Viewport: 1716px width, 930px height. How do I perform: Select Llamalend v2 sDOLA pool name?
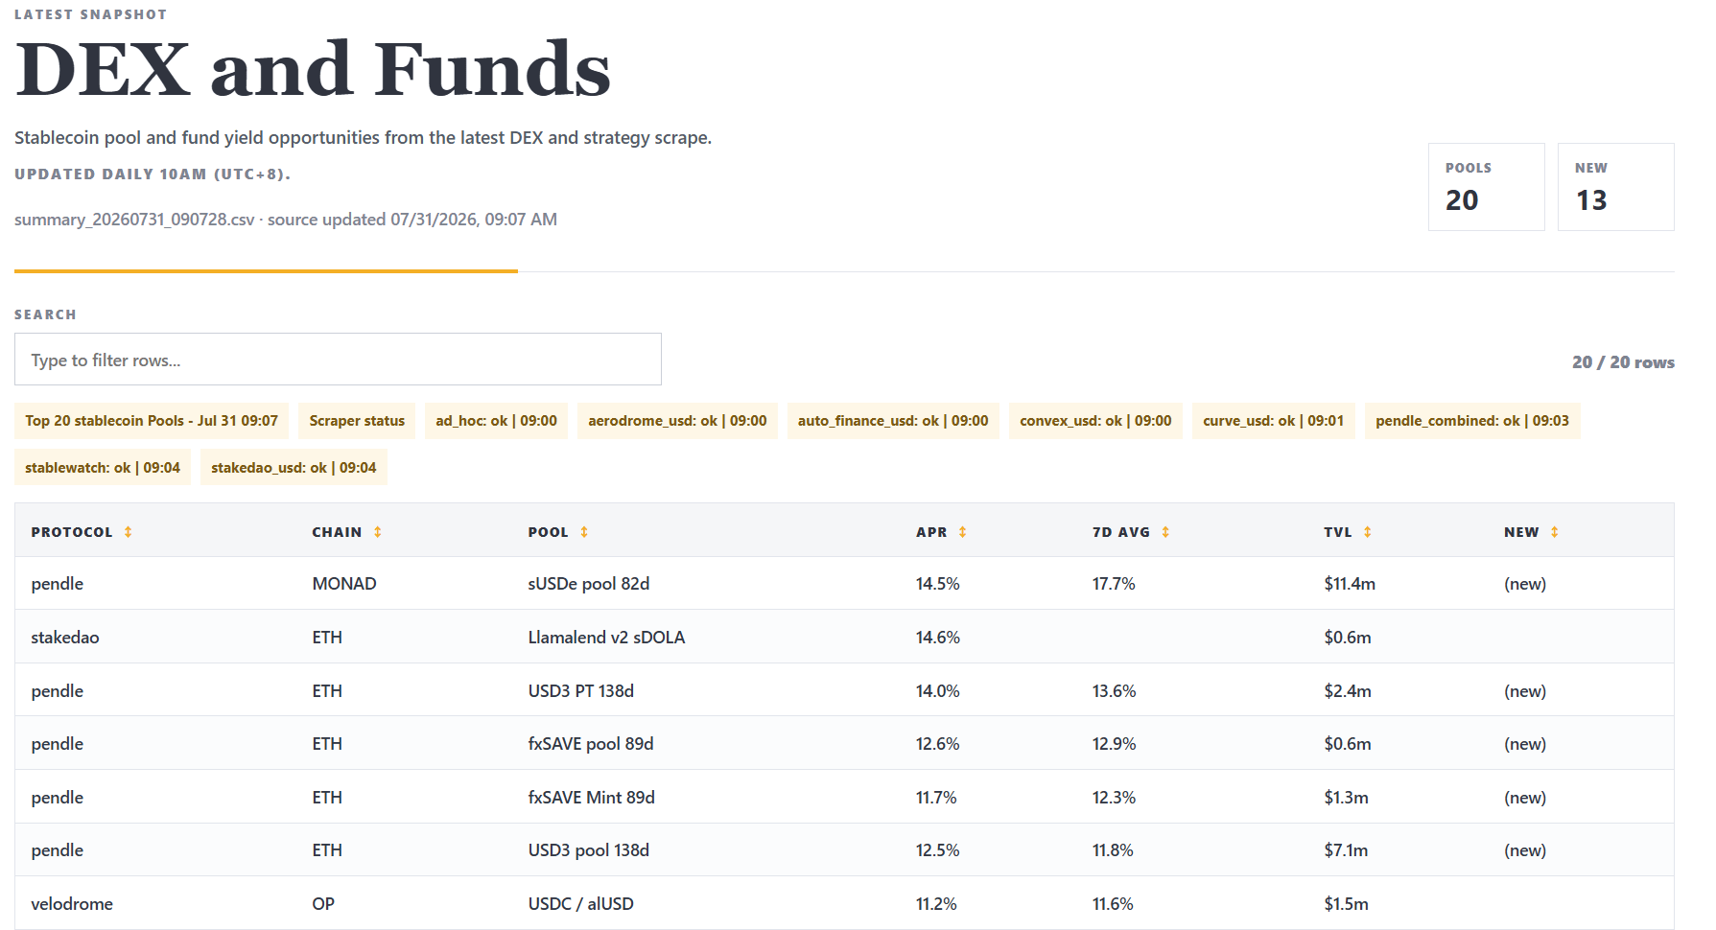[x=606, y=638]
